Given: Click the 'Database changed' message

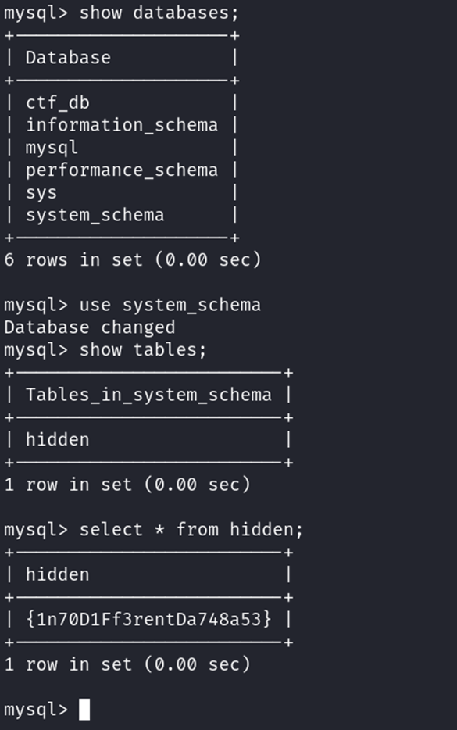Looking at the screenshot, I should point(90,327).
